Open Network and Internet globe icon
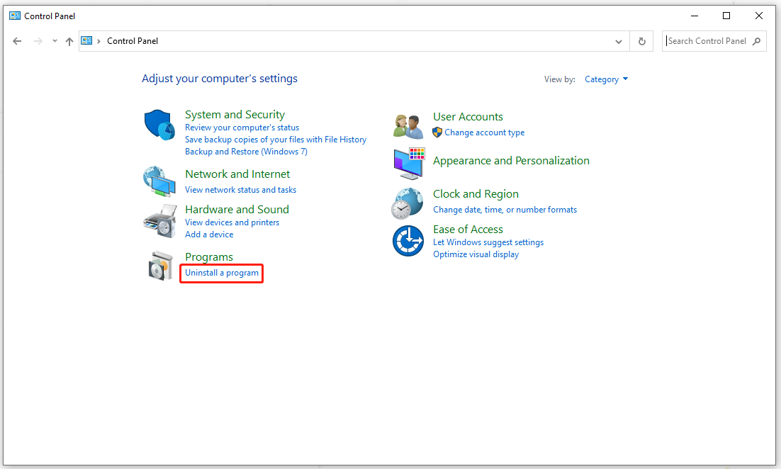The height and width of the screenshot is (469, 781). click(159, 182)
